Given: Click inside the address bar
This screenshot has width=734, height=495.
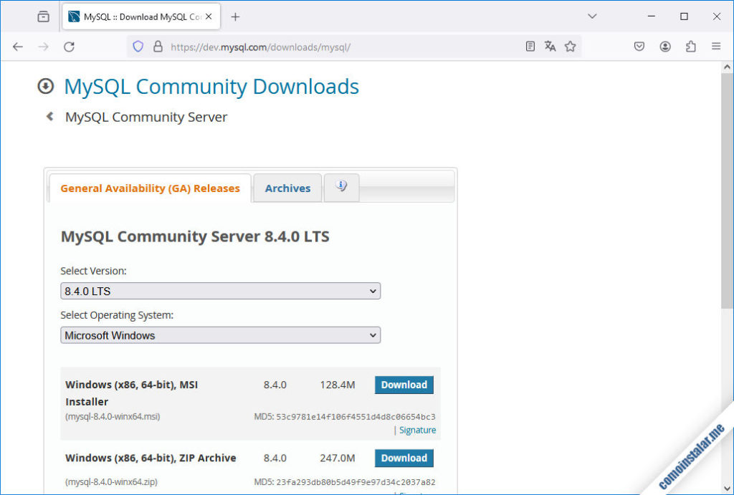Looking at the screenshot, I should pos(323,46).
